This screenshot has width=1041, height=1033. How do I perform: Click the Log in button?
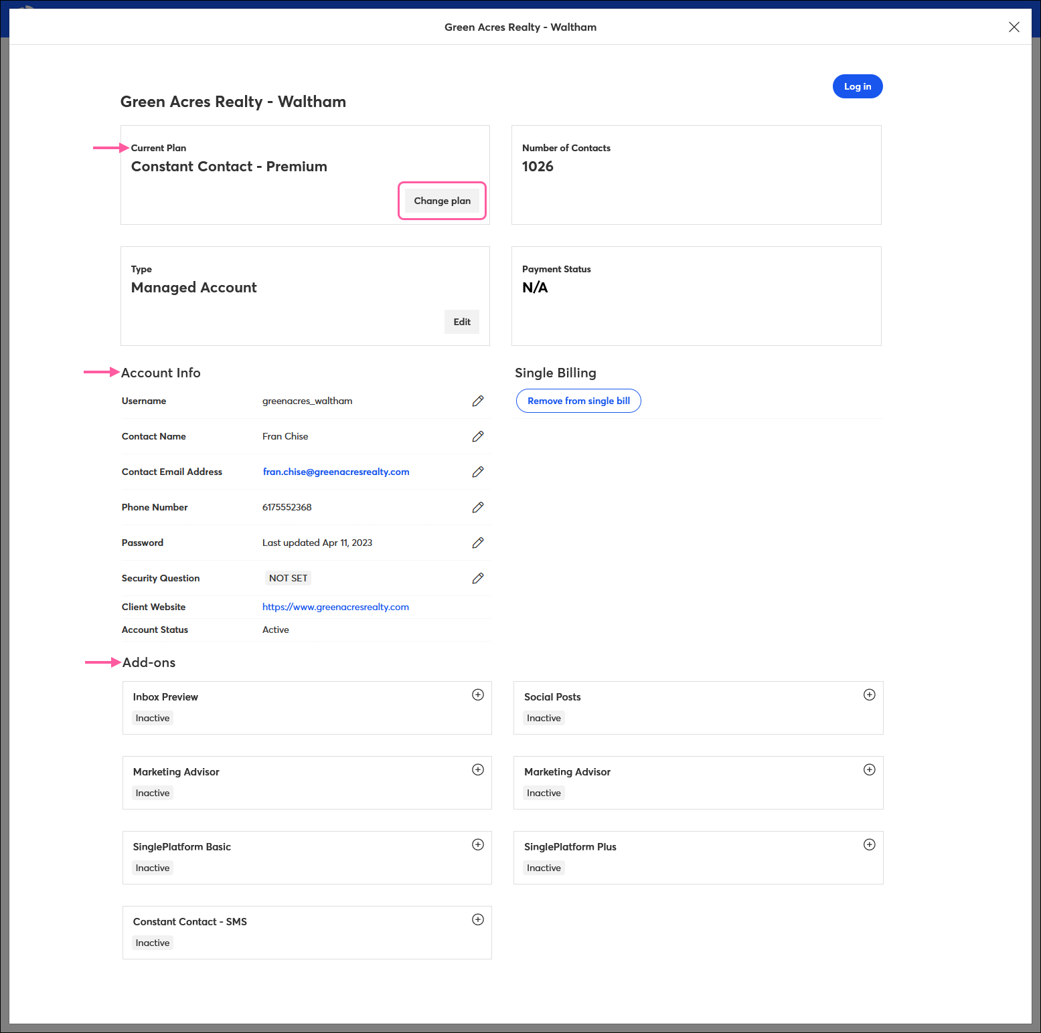point(858,86)
